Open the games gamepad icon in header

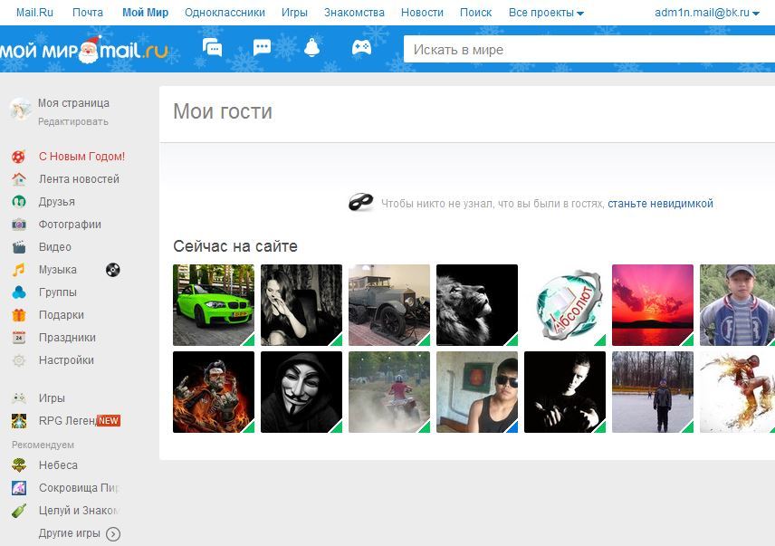pos(361,47)
